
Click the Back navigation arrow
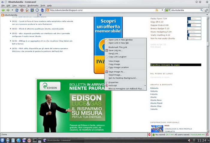click(3, 10)
